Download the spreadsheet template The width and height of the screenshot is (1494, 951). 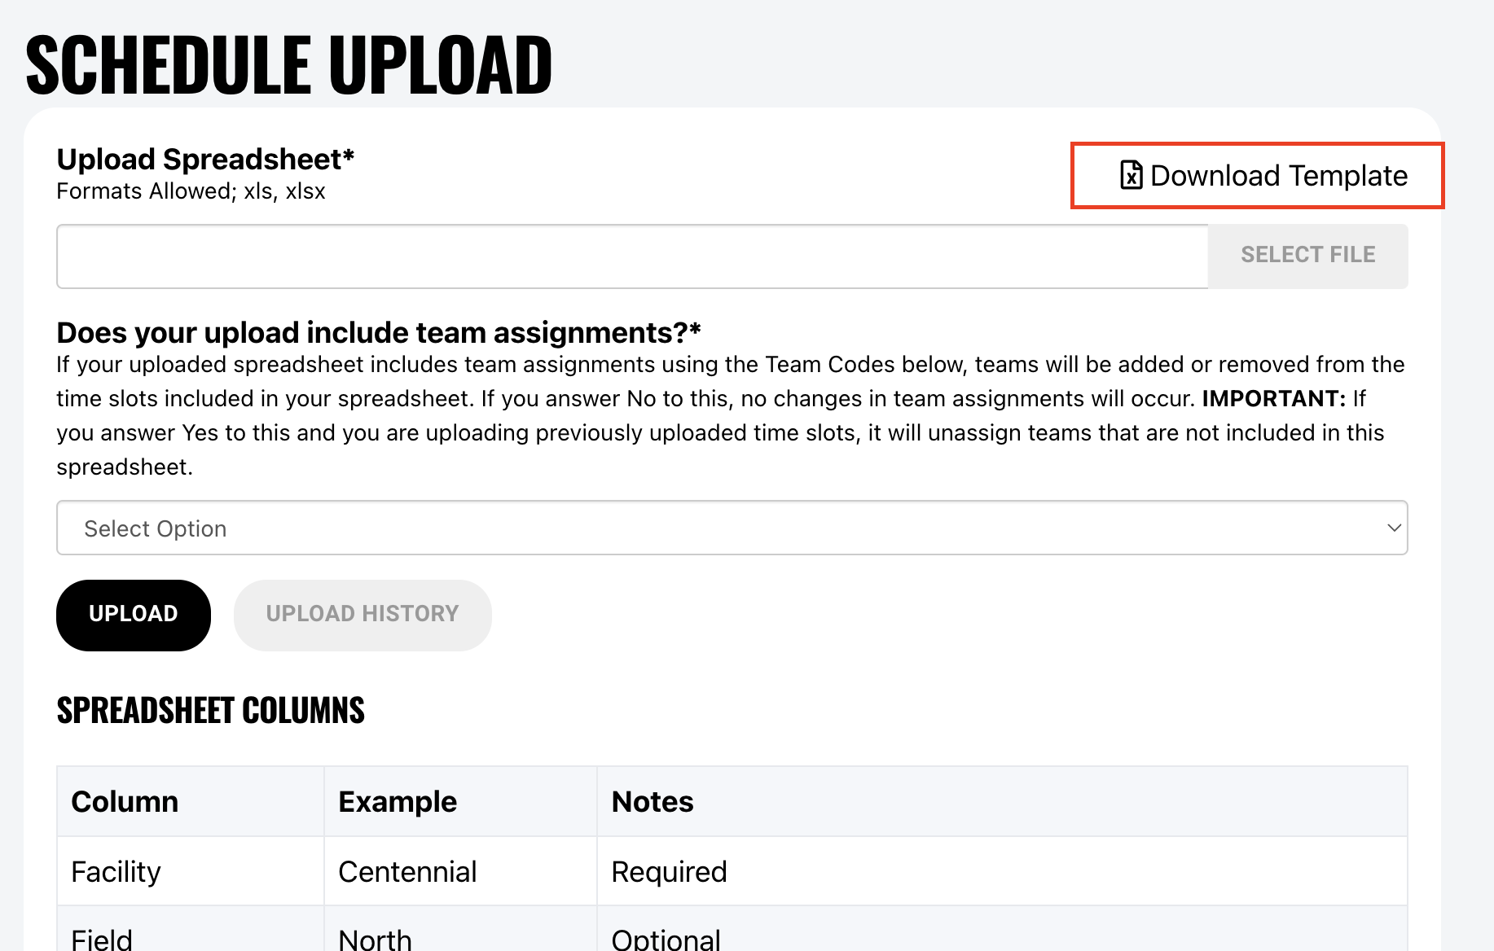point(1256,175)
